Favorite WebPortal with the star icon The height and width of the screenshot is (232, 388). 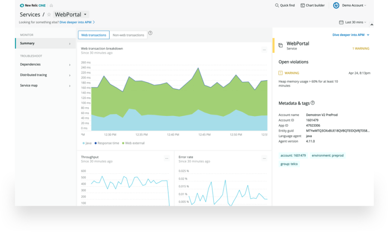[49, 15]
